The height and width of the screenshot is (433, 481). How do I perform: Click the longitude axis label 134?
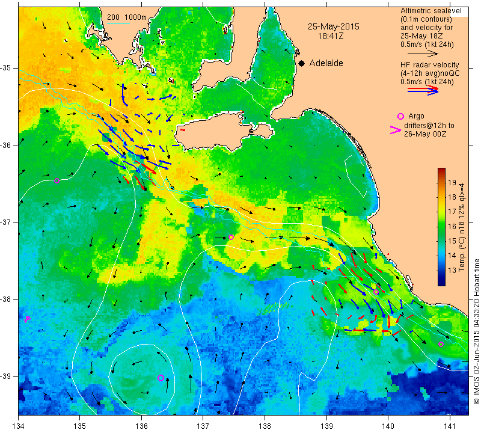[19, 426]
